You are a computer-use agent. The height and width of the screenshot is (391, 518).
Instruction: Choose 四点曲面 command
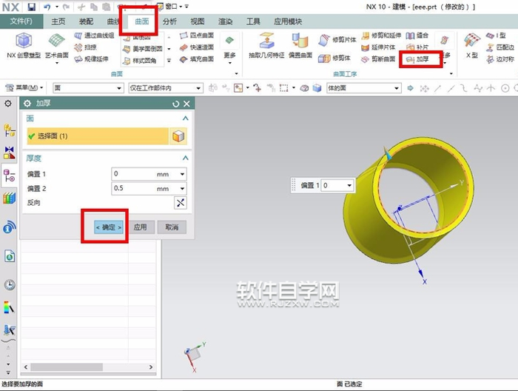(197, 36)
